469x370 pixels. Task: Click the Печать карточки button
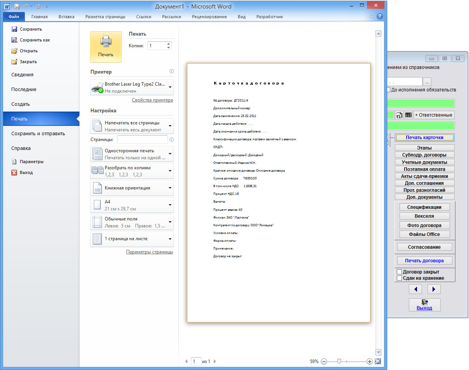pos(425,138)
